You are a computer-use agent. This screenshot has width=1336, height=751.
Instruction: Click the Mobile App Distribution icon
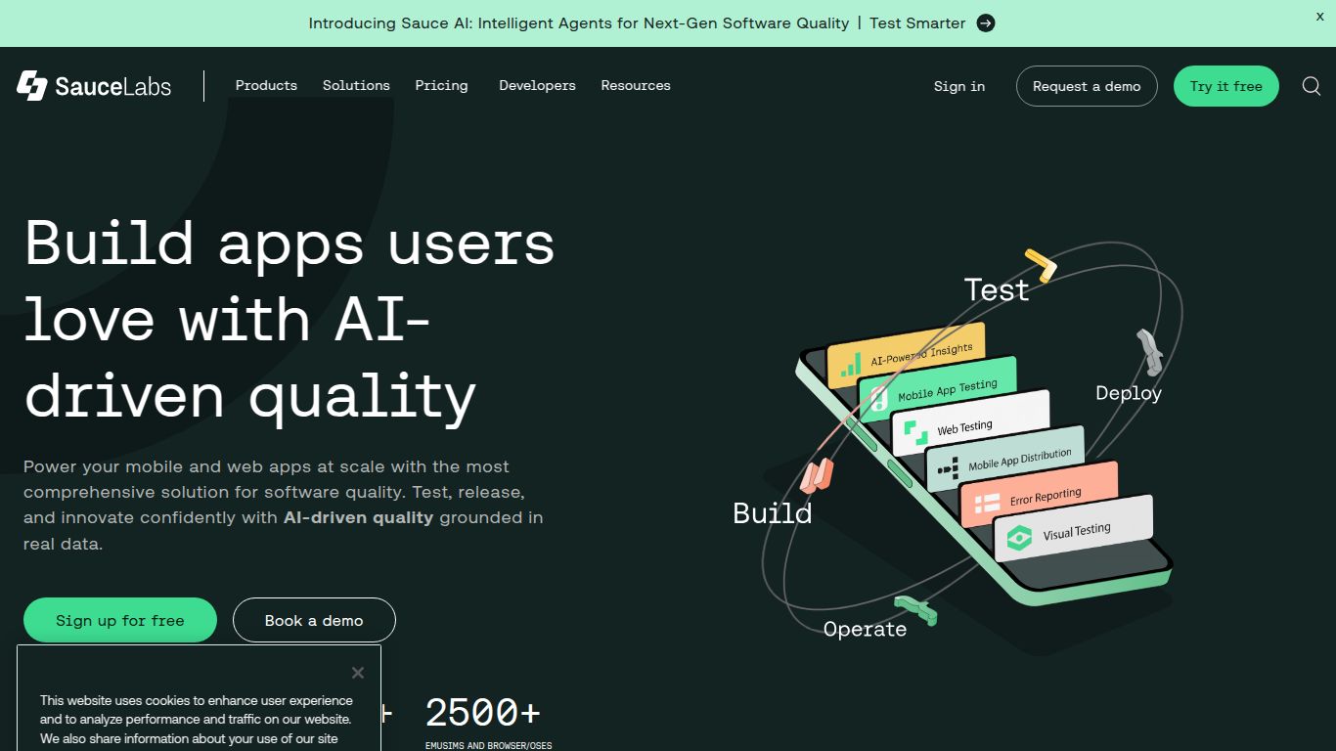(x=949, y=466)
